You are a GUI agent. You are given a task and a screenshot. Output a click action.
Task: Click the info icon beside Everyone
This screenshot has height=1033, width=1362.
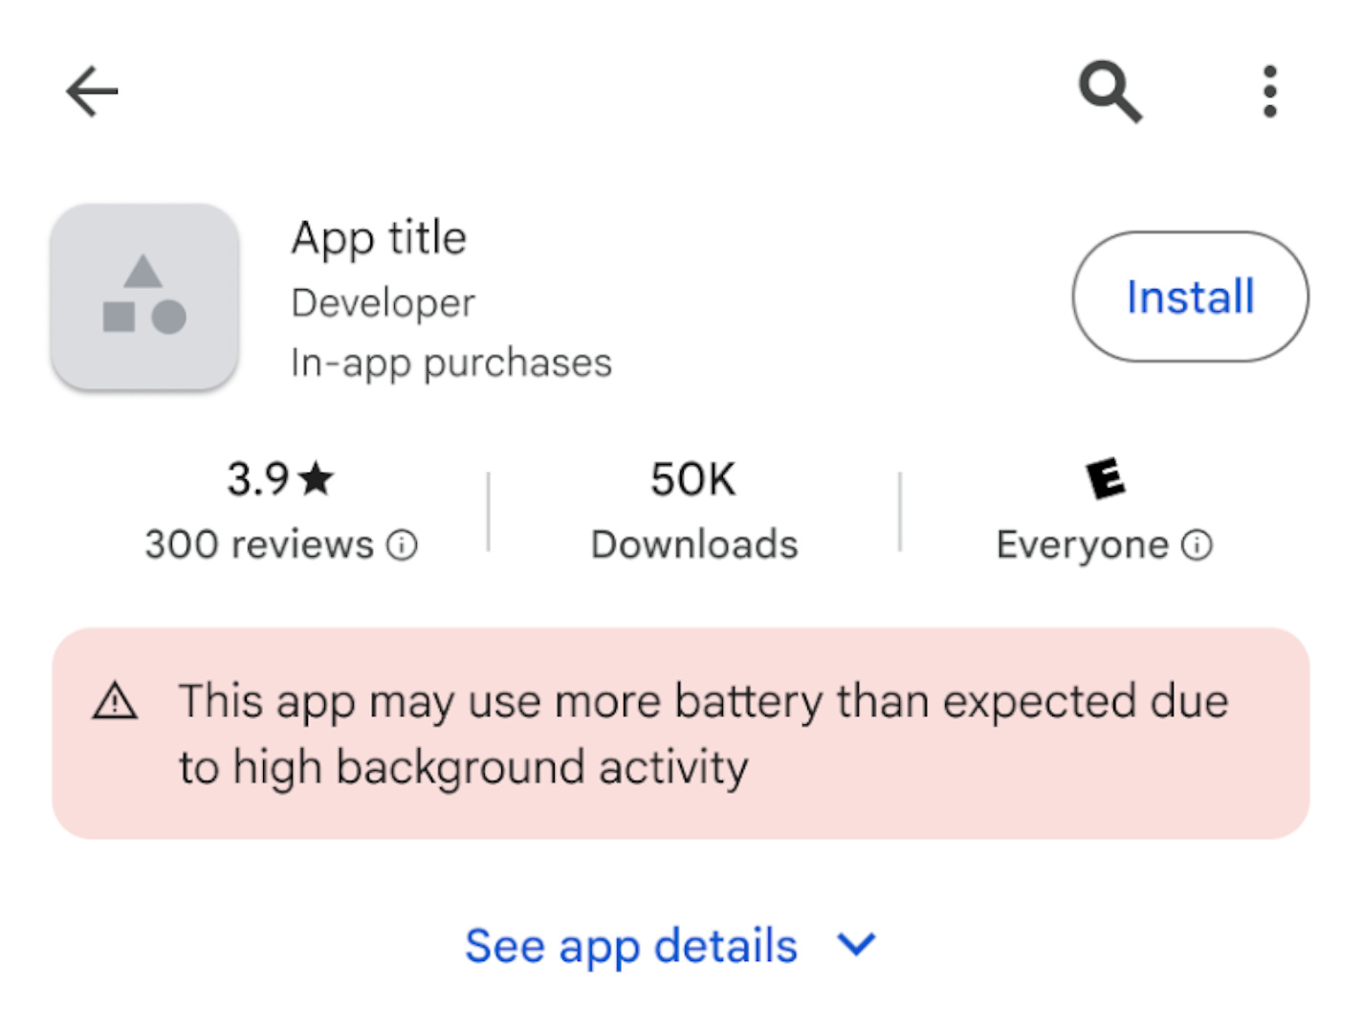pos(1197,545)
